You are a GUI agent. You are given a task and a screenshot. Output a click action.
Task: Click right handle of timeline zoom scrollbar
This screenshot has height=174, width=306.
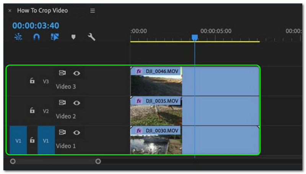click(98, 161)
